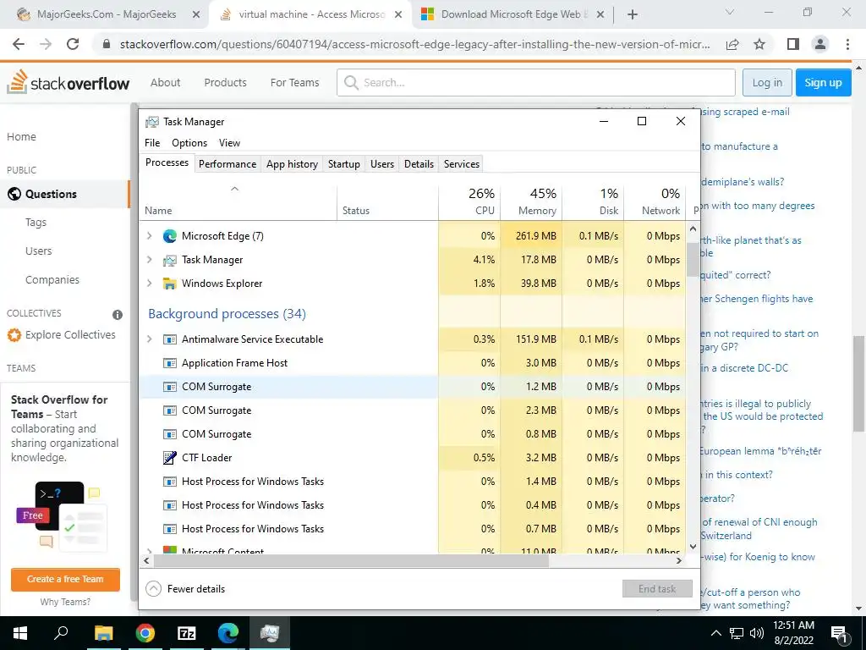
Task: Open the Chrome tab search dropdown
Action: point(730,13)
